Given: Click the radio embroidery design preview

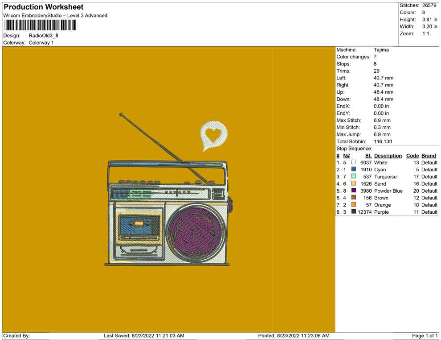Looking at the screenshot, I should coord(169,189).
